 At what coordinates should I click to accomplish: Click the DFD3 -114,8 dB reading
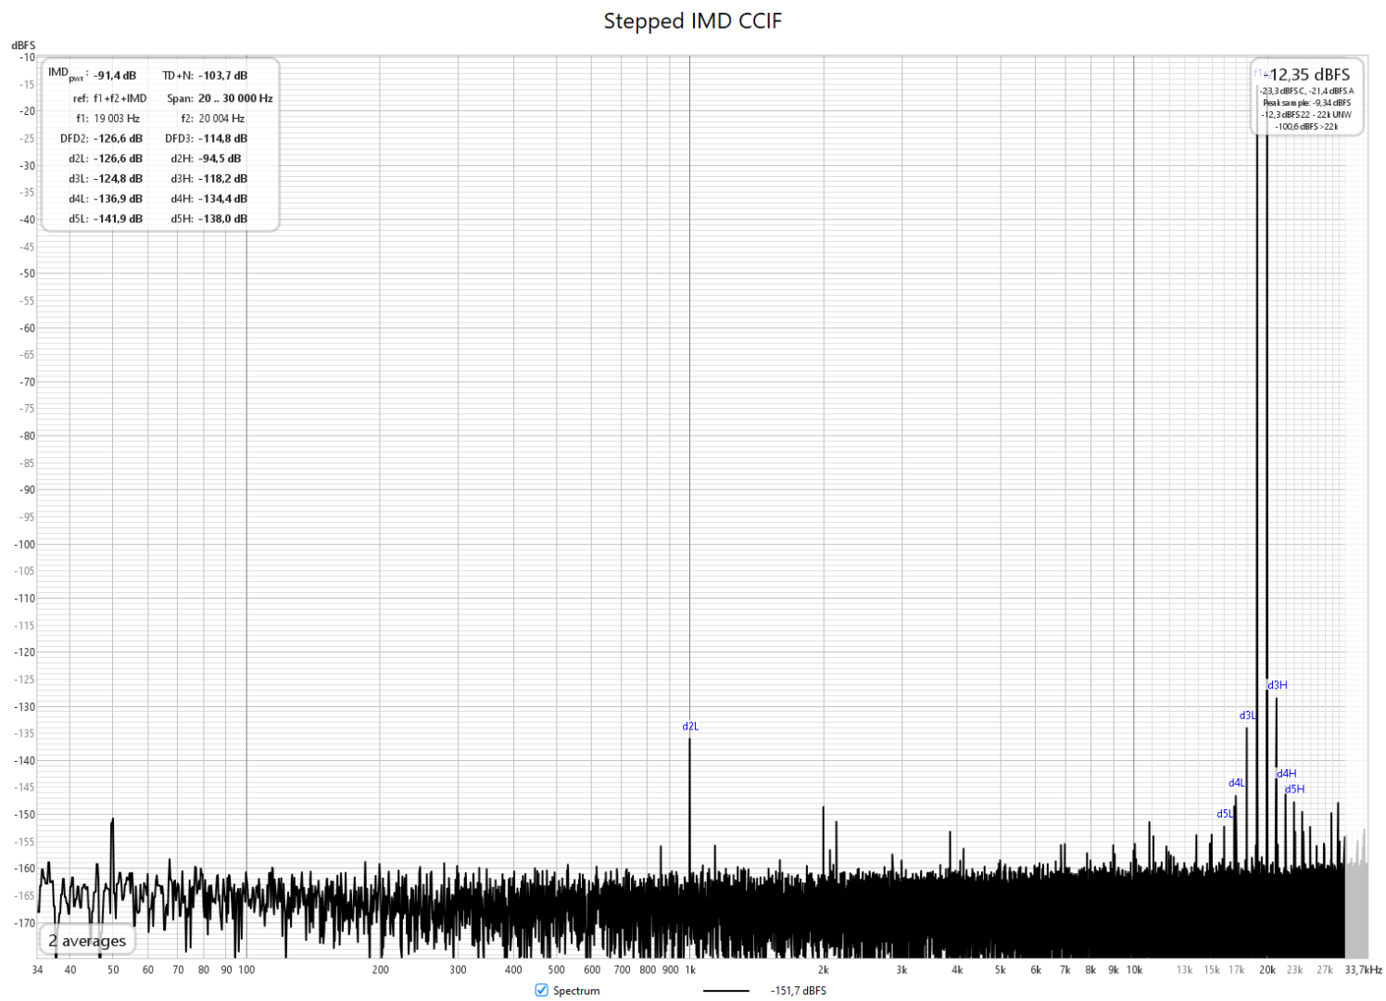(222, 139)
